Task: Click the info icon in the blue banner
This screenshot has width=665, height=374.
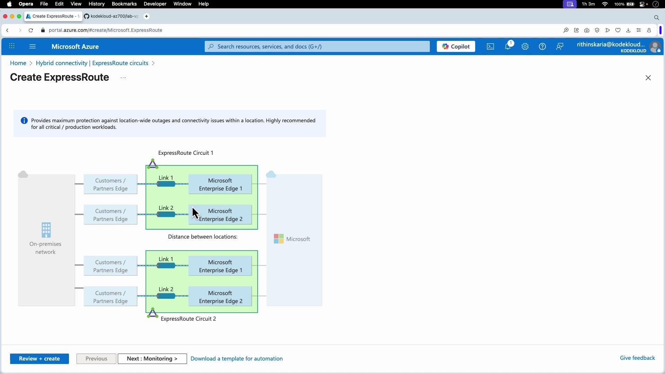Action: pyautogui.click(x=24, y=121)
